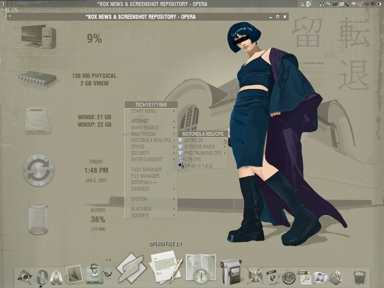Expand the Internet submenu arrow
The image size is (384, 288).
pyautogui.click(x=174, y=121)
